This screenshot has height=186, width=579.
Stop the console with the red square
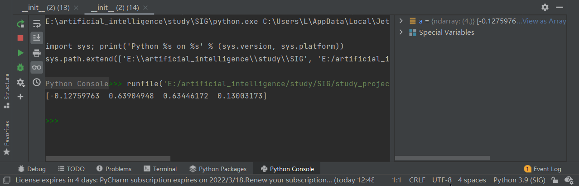click(x=20, y=38)
